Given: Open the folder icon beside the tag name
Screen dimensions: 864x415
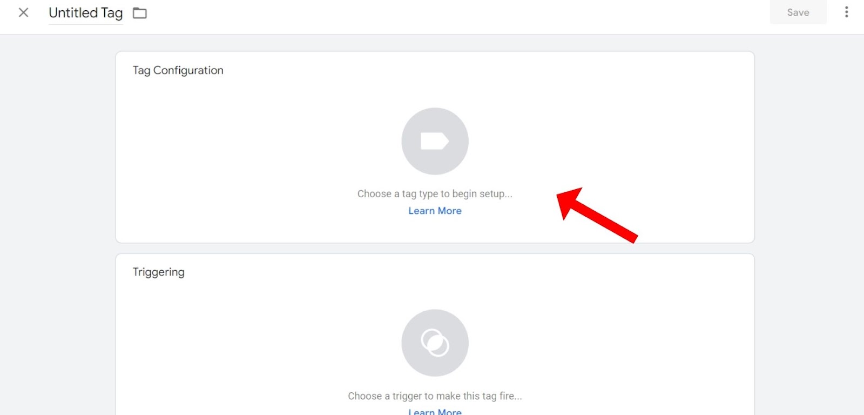Looking at the screenshot, I should [x=140, y=13].
